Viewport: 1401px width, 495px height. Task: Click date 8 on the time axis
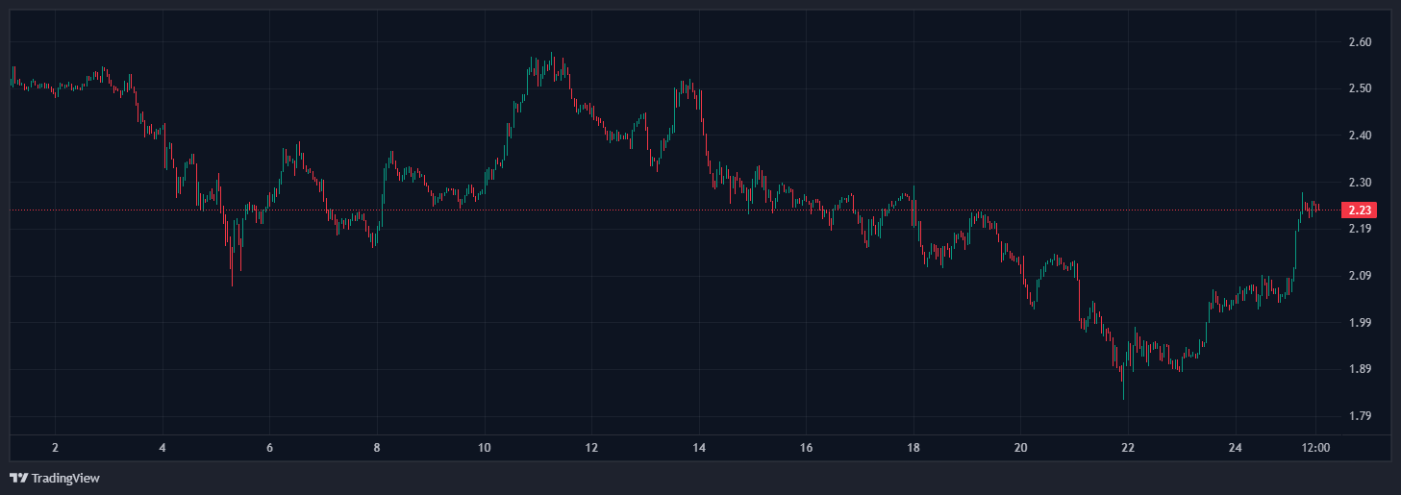click(377, 448)
